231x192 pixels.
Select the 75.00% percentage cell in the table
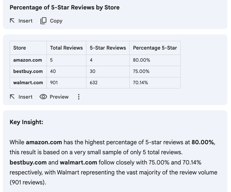(141, 71)
